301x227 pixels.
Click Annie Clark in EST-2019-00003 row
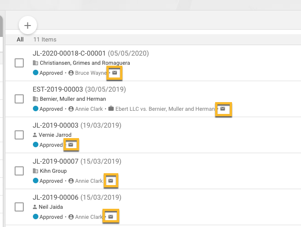pos(89,109)
